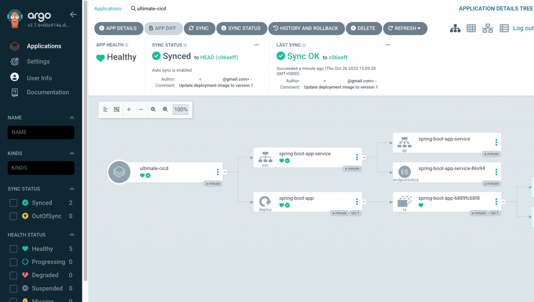
Task: Click the ES endpointslice icon
Action: (x=404, y=172)
